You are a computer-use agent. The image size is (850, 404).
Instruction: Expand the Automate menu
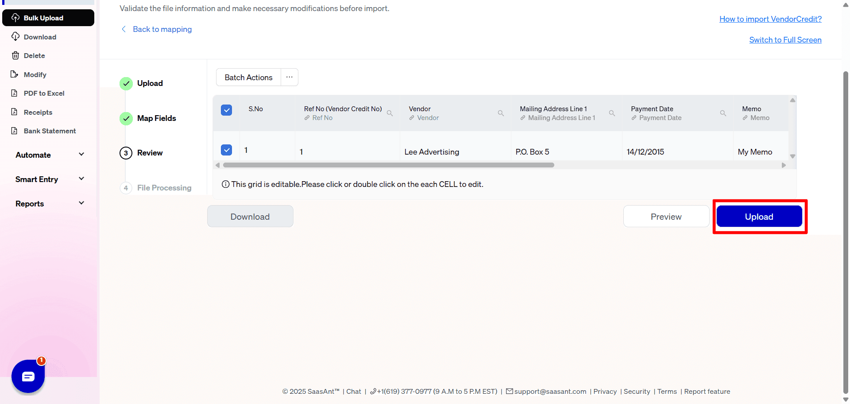point(49,155)
